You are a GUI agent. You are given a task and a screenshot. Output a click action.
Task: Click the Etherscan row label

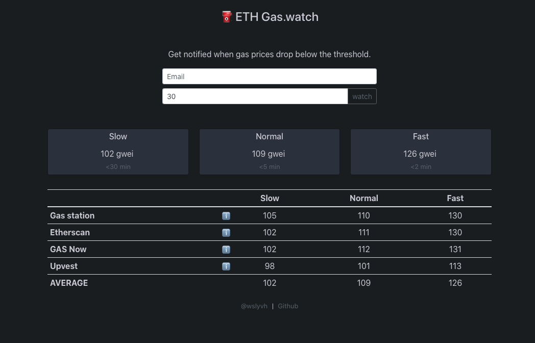click(x=70, y=232)
